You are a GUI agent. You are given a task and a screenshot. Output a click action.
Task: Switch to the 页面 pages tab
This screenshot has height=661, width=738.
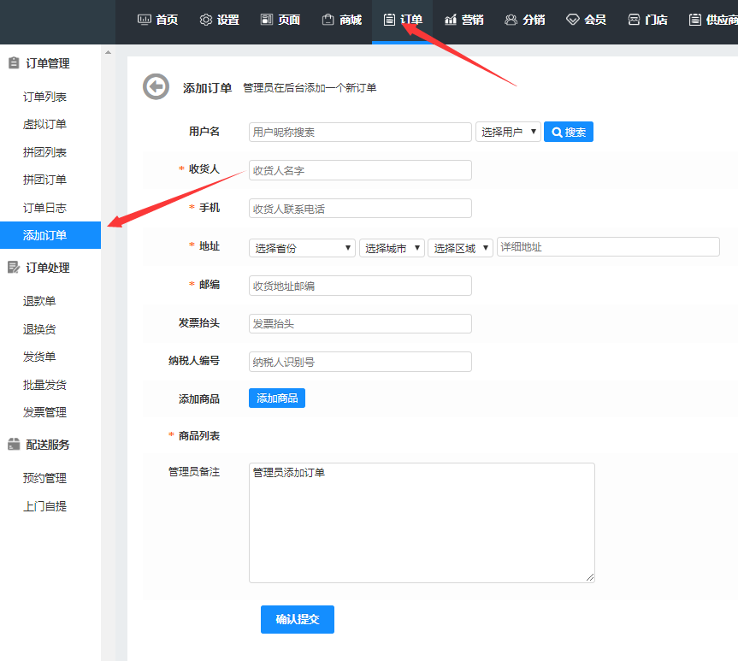(280, 20)
